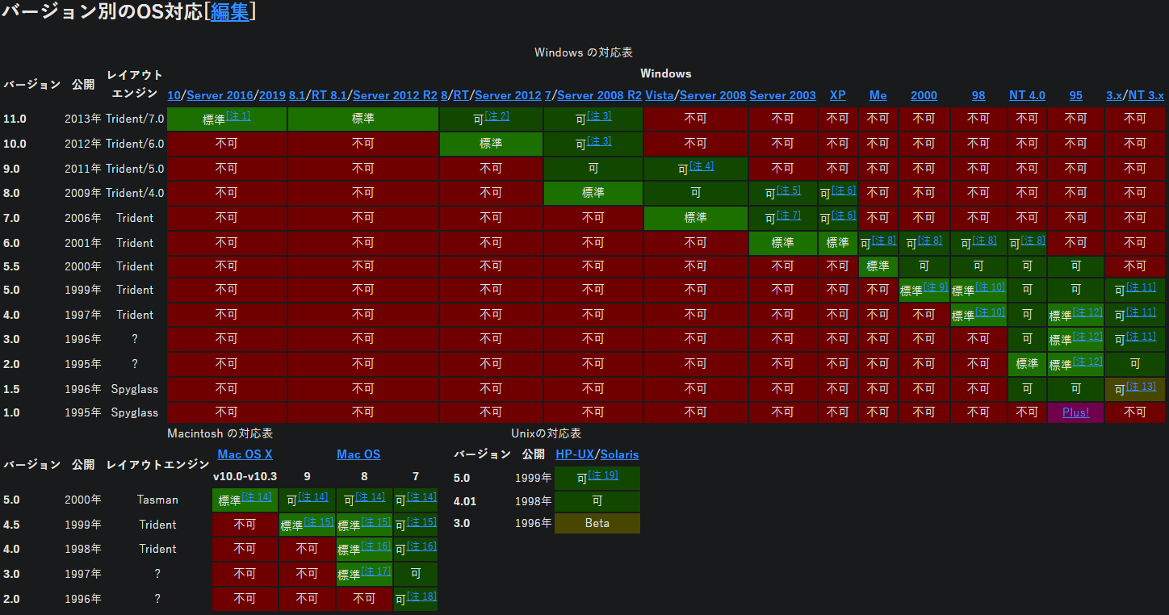Open the 編集 link beside the section heading

coord(230,12)
